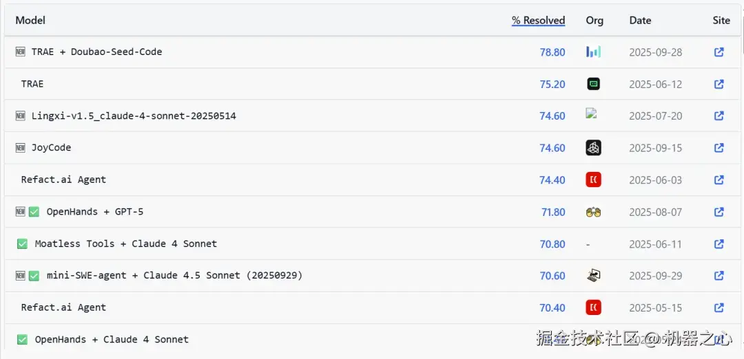Click the Org column header
Image resolution: width=744 pixels, height=359 pixels.
595,21
